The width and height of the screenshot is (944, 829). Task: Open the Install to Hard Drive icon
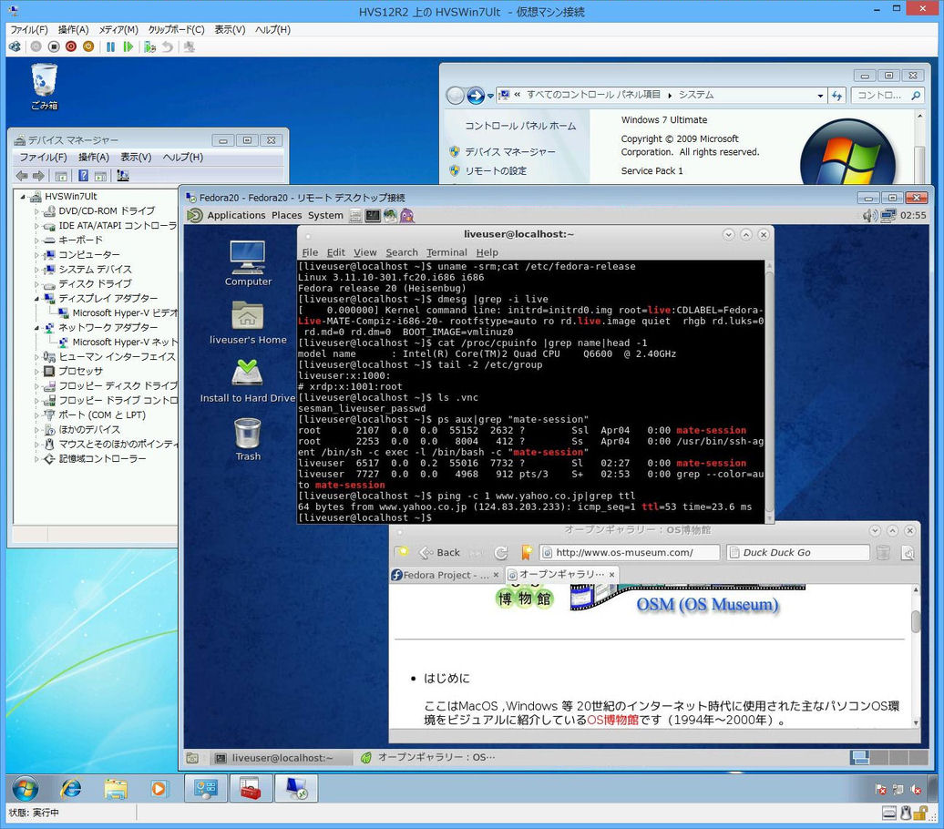click(x=248, y=381)
